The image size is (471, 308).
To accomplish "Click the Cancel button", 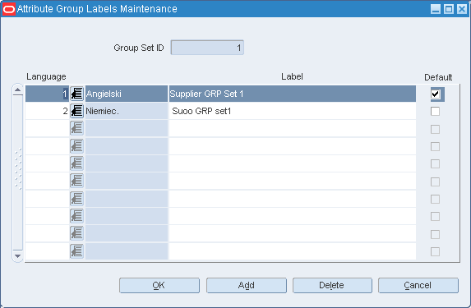I will 418,285.
